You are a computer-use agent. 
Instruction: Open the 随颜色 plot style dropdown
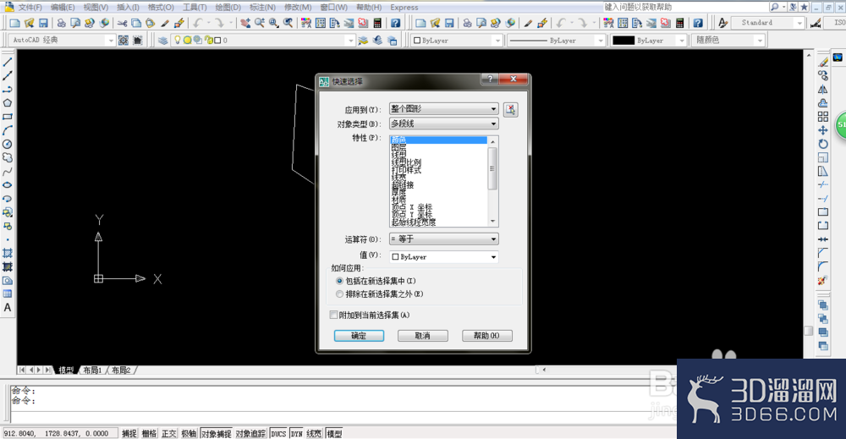point(729,40)
